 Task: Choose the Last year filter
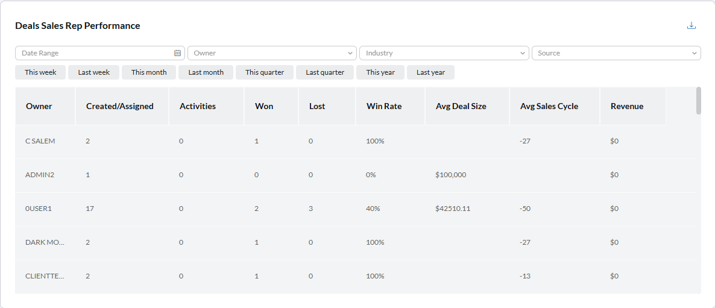(x=430, y=72)
